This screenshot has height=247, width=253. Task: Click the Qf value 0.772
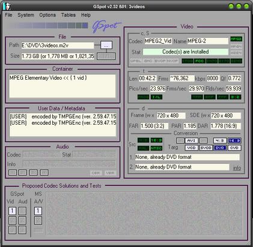pos(234,79)
